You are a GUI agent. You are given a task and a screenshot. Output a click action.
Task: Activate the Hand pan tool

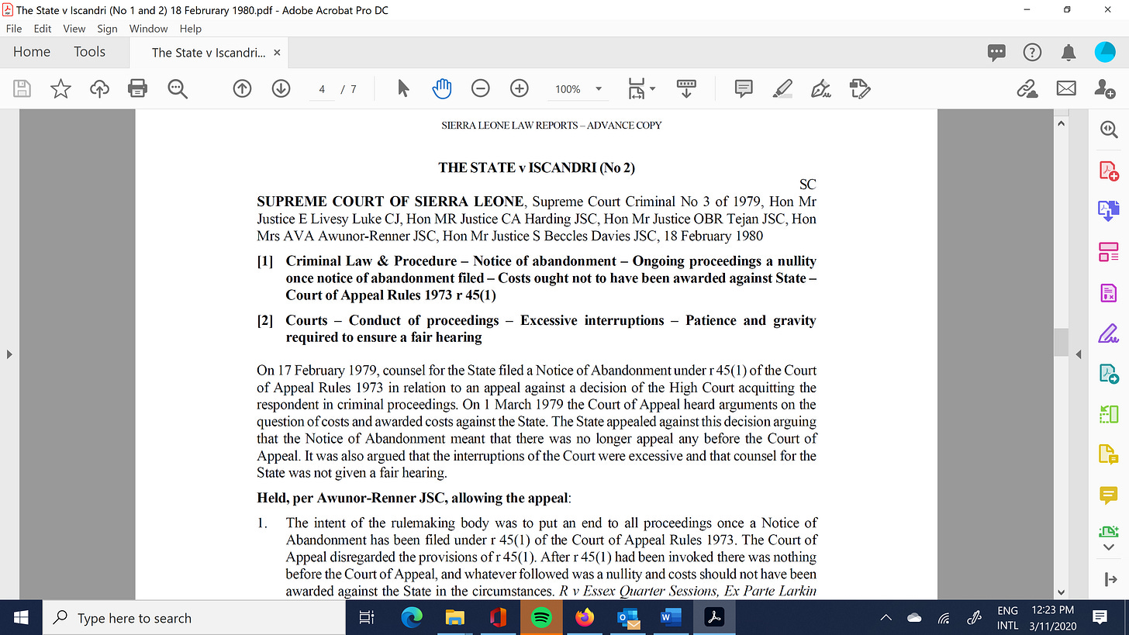[x=441, y=89]
